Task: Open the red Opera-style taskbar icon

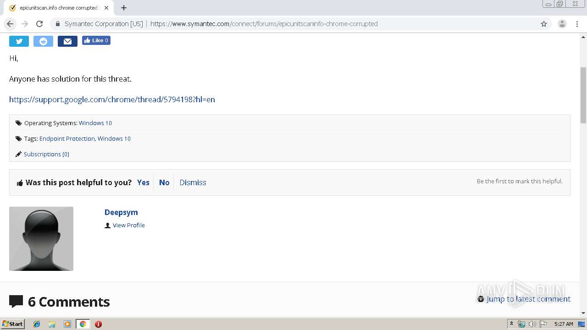Action: point(98,324)
